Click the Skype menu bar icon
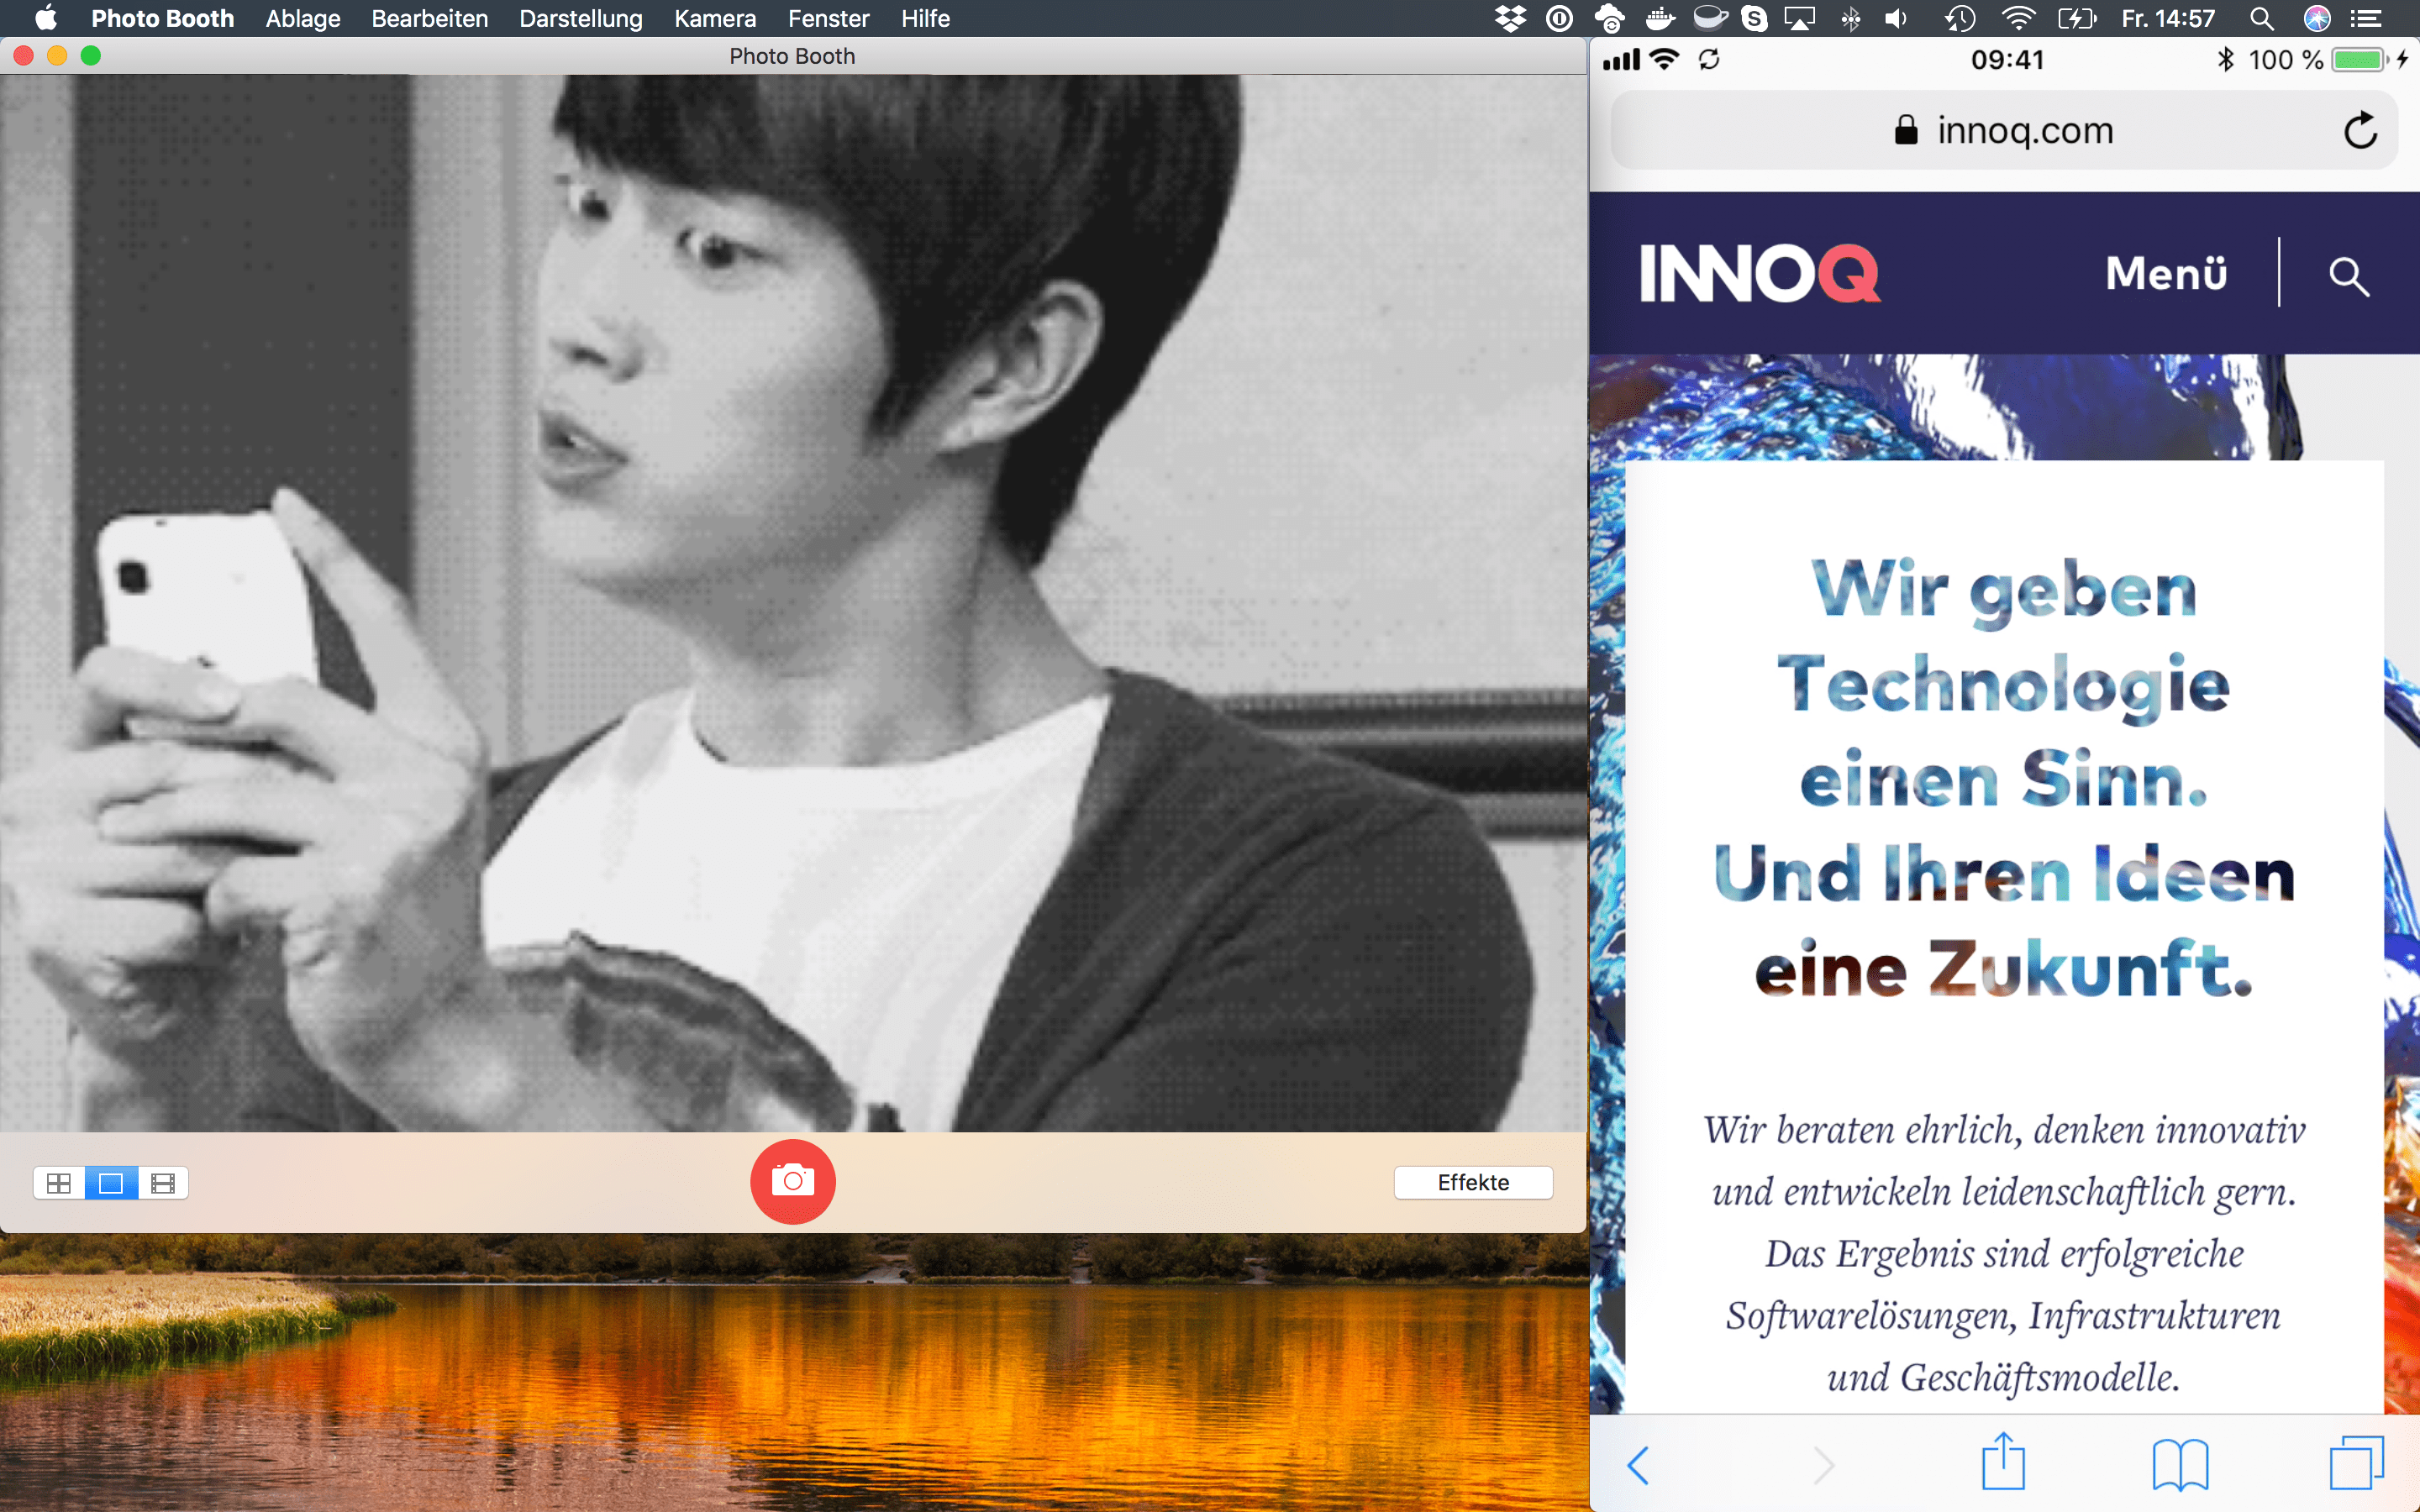The width and height of the screenshot is (2420, 1512). point(1754,18)
